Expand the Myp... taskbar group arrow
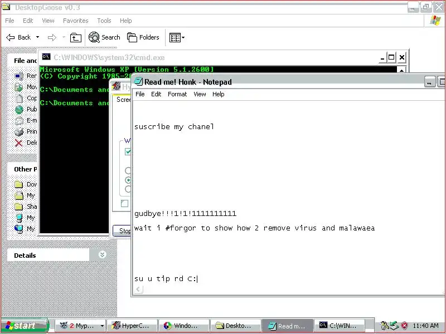Screen dimensions: 446x334 tap(102, 326)
